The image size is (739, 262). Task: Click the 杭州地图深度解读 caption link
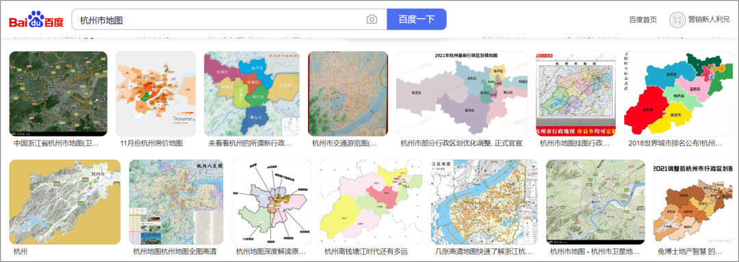pyautogui.click(x=270, y=252)
